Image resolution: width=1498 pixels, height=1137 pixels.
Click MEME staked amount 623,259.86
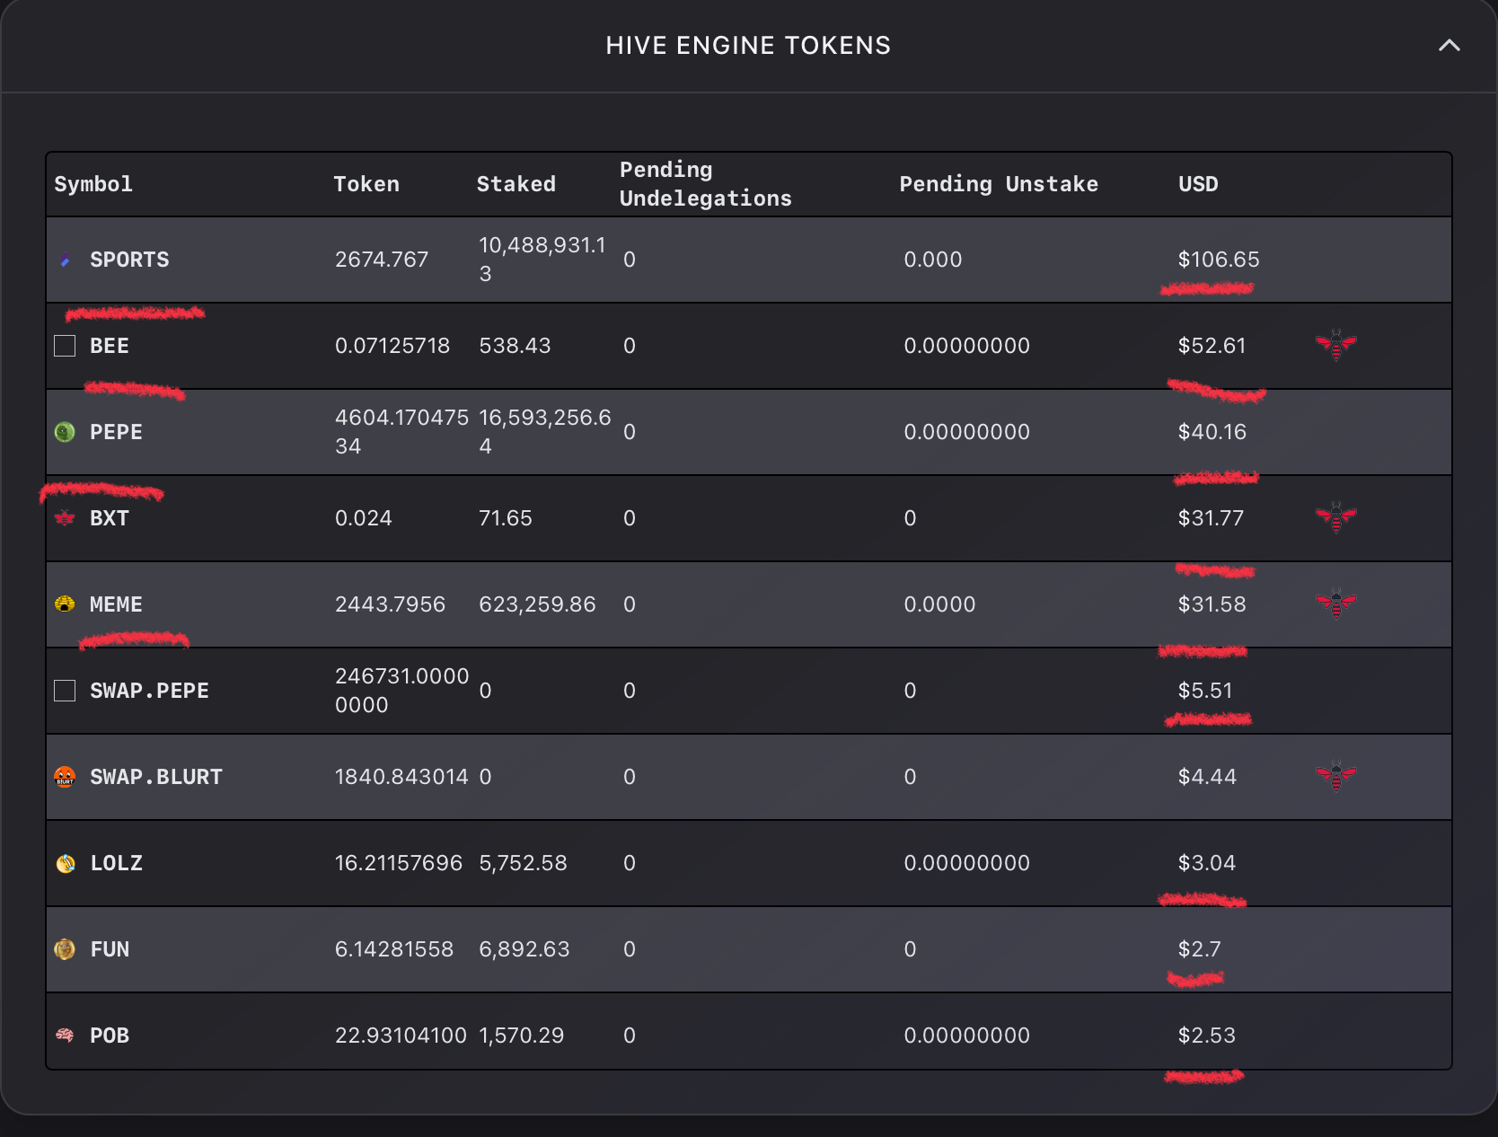pyautogui.click(x=537, y=604)
